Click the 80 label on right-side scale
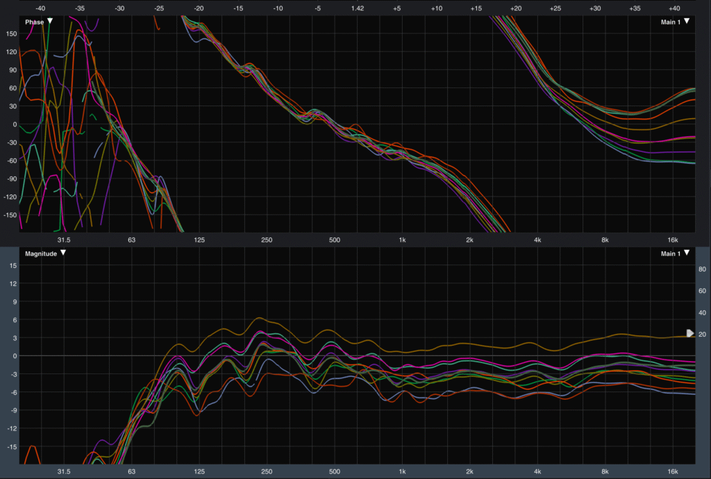 pyautogui.click(x=701, y=269)
